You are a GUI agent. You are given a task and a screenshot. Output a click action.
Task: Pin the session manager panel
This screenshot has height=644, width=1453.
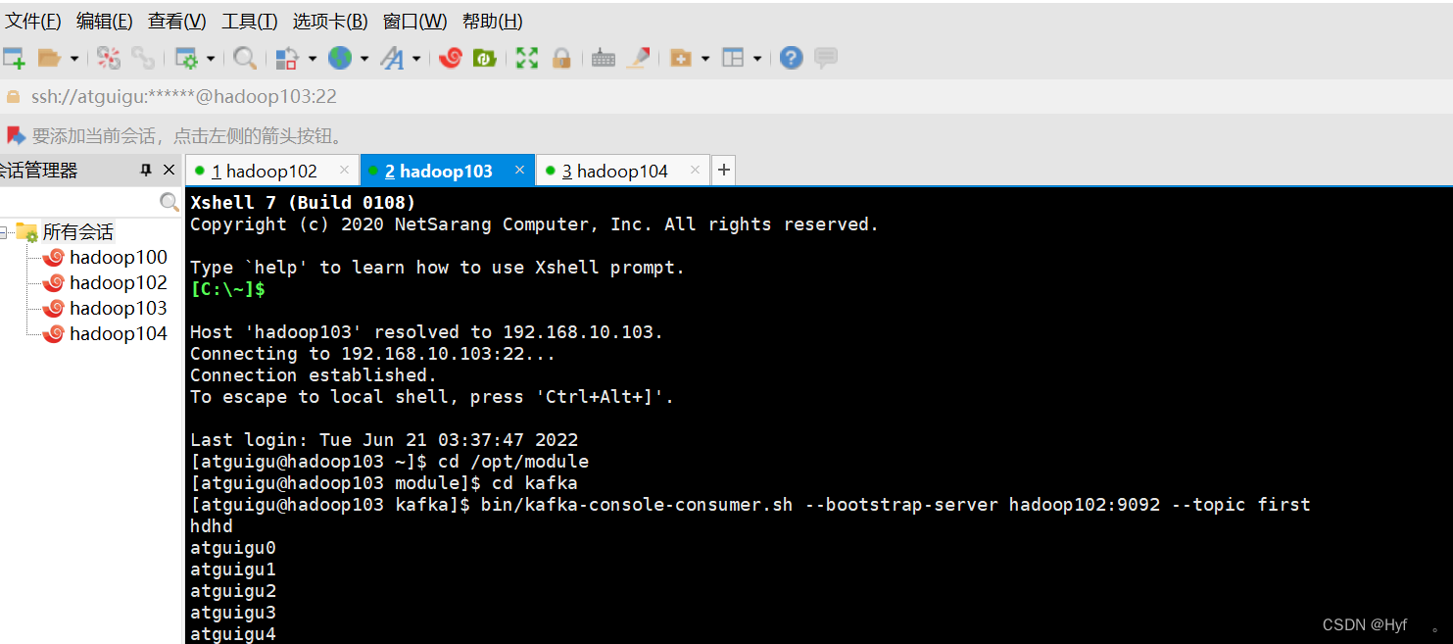(x=146, y=171)
